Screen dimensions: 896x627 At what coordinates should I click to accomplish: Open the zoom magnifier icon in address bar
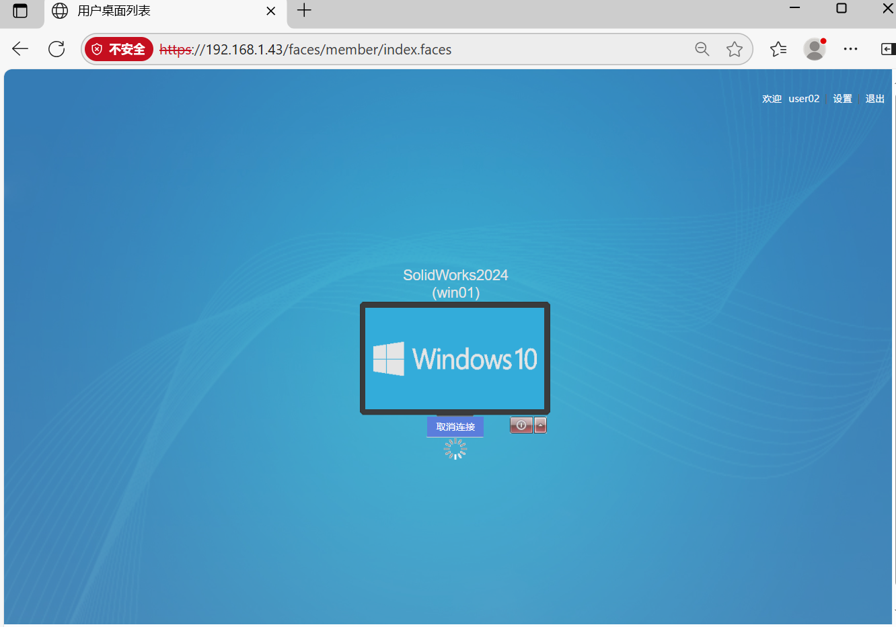coord(702,49)
